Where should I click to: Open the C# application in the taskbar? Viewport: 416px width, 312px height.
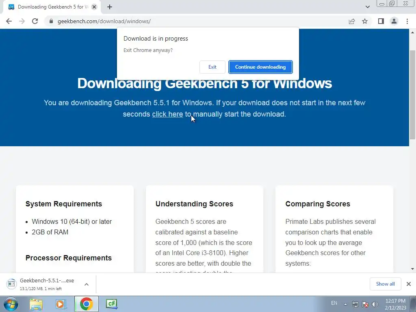tap(111, 304)
